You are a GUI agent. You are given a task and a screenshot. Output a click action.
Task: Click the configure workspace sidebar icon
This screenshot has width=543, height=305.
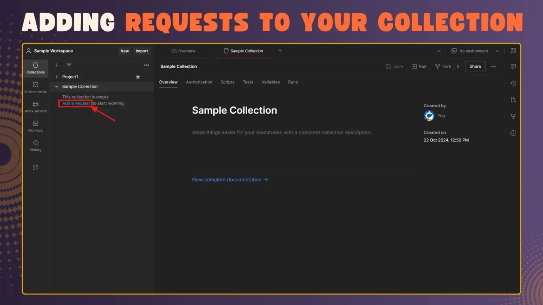pyautogui.click(x=36, y=167)
